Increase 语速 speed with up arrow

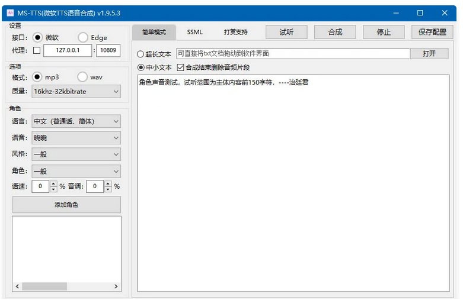(53, 183)
